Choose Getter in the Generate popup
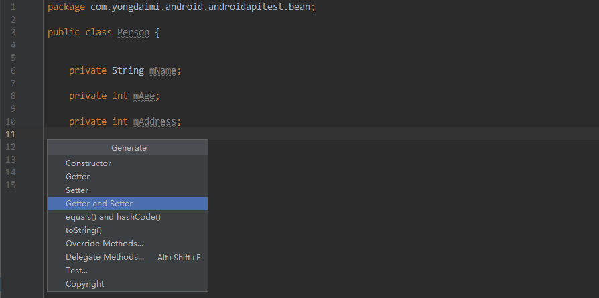Viewport: 599px width, 298px height. (127, 177)
